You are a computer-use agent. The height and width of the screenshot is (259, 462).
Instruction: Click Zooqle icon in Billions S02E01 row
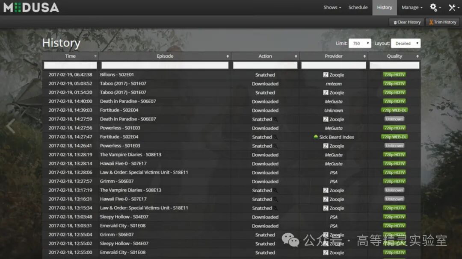pyautogui.click(x=326, y=75)
